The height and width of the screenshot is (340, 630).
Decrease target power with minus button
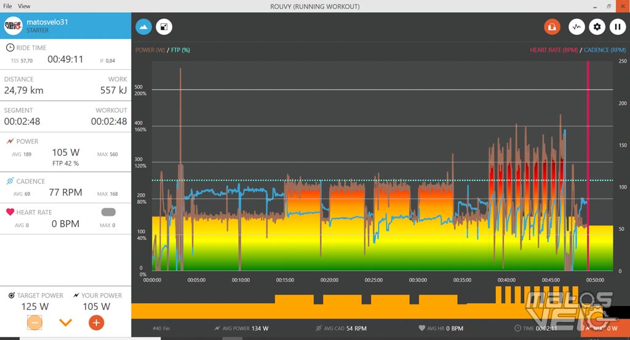[34, 323]
